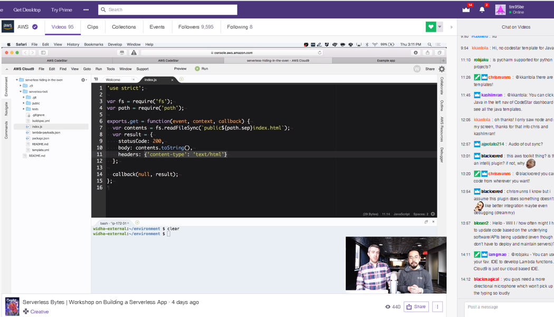
Task: Open the Videos 95 tab
Action: click(x=63, y=27)
